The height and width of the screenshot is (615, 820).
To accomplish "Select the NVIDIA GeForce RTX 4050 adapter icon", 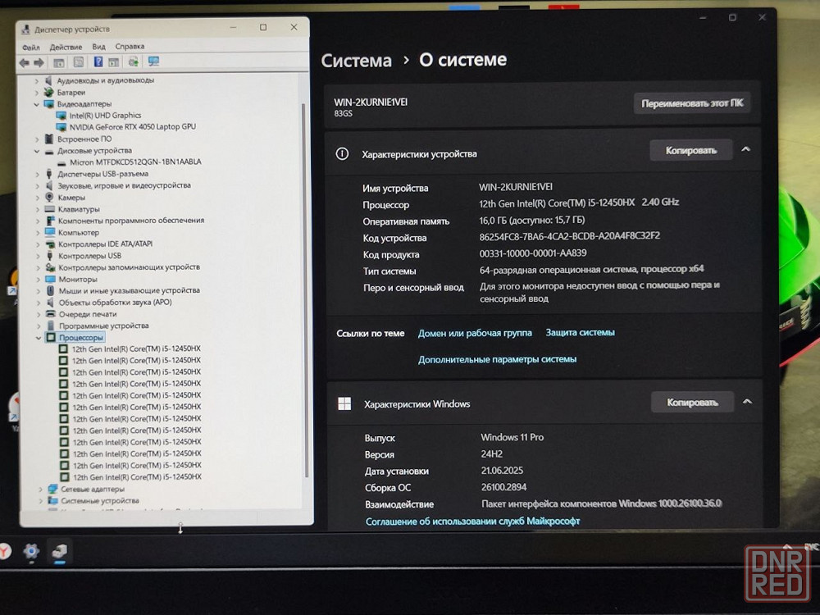I will point(61,127).
